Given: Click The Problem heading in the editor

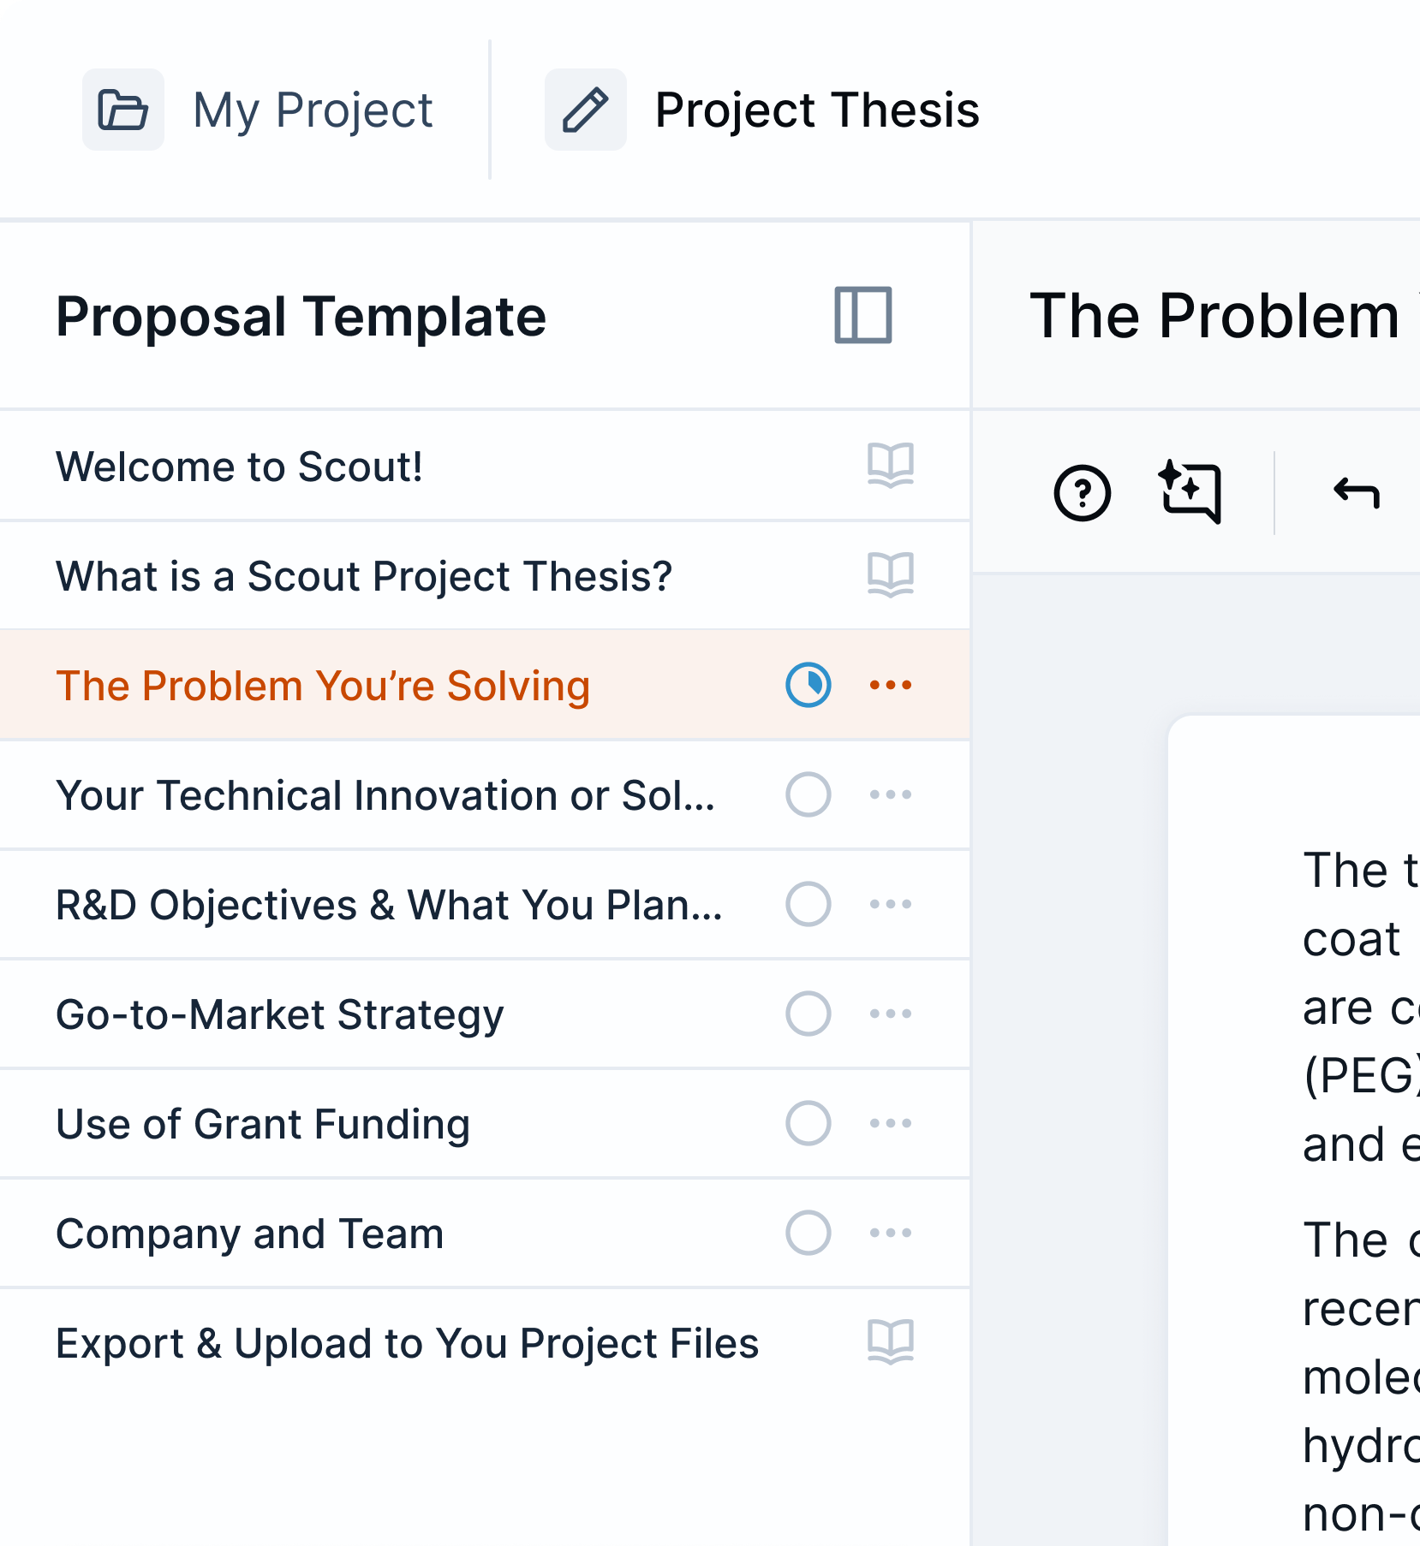Looking at the screenshot, I should coord(1216,316).
